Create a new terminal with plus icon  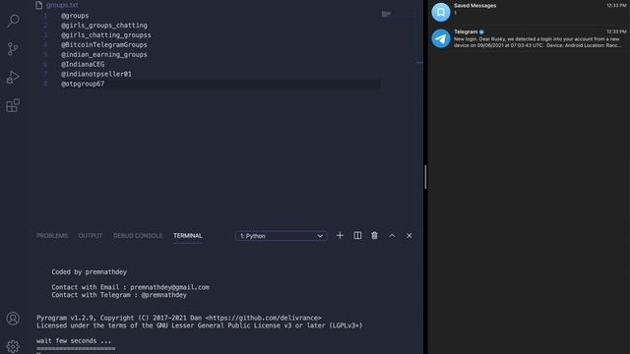[x=340, y=236]
